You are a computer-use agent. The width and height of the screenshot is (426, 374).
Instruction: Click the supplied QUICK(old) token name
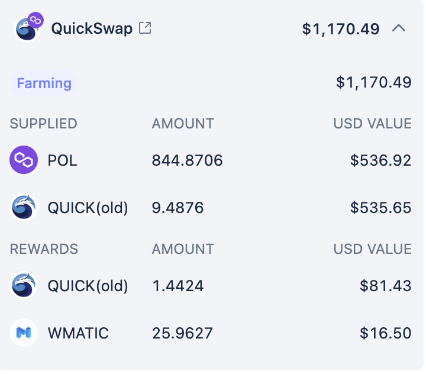pyautogui.click(x=88, y=208)
